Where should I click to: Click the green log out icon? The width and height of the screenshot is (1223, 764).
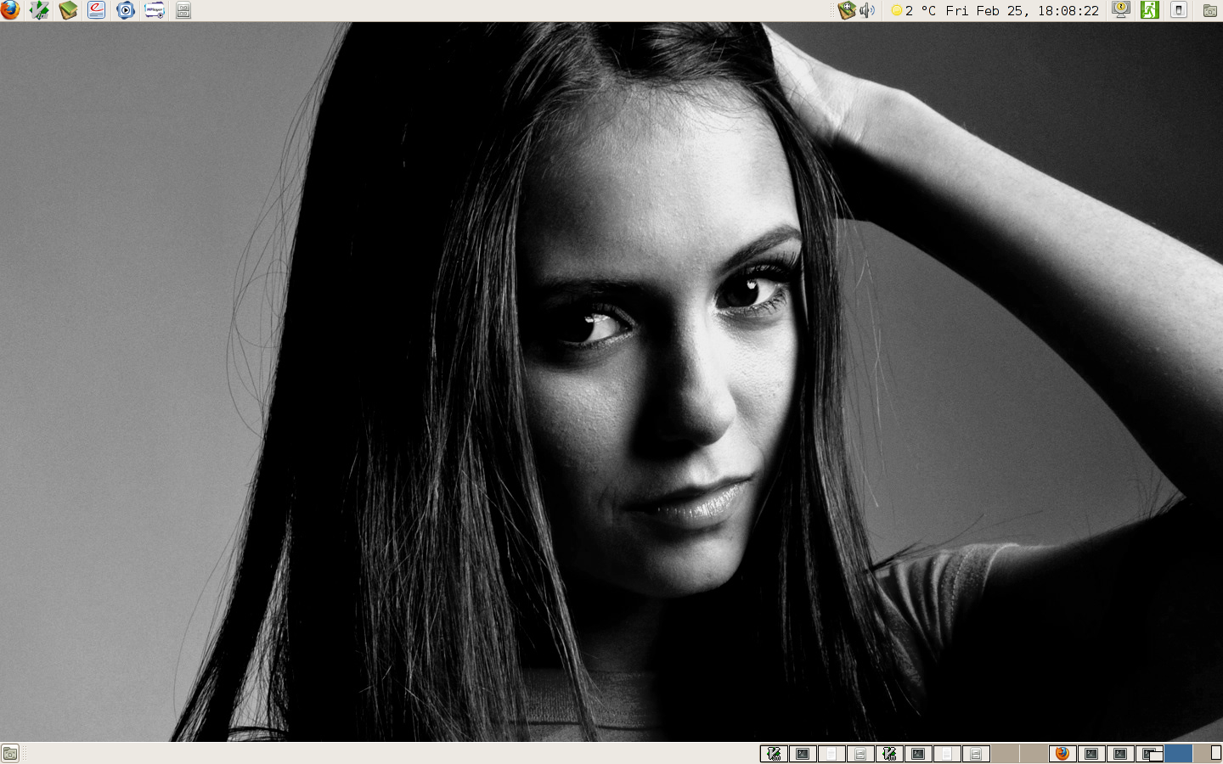click(1150, 10)
